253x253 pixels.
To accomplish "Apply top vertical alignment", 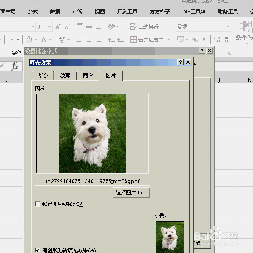I will point(80,25).
